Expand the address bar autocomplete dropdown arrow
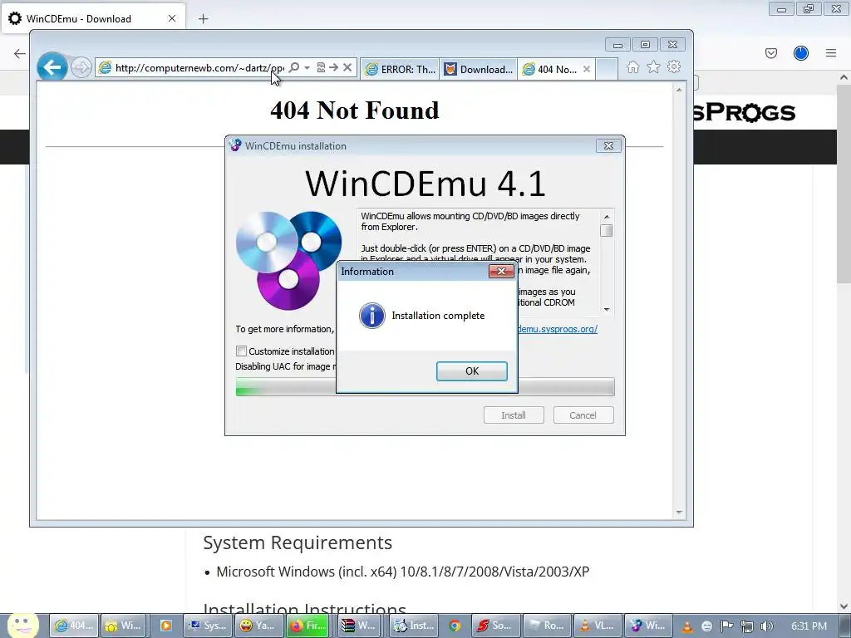 (307, 68)
